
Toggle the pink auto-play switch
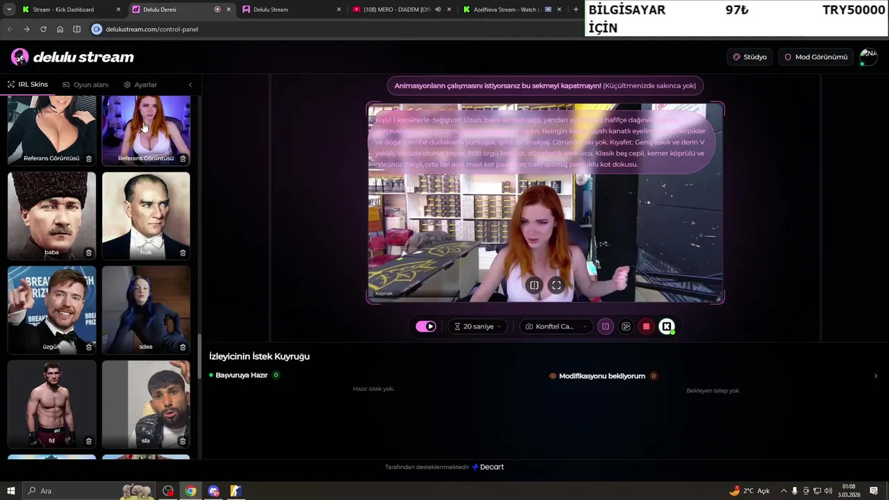[x=426, y=326]
